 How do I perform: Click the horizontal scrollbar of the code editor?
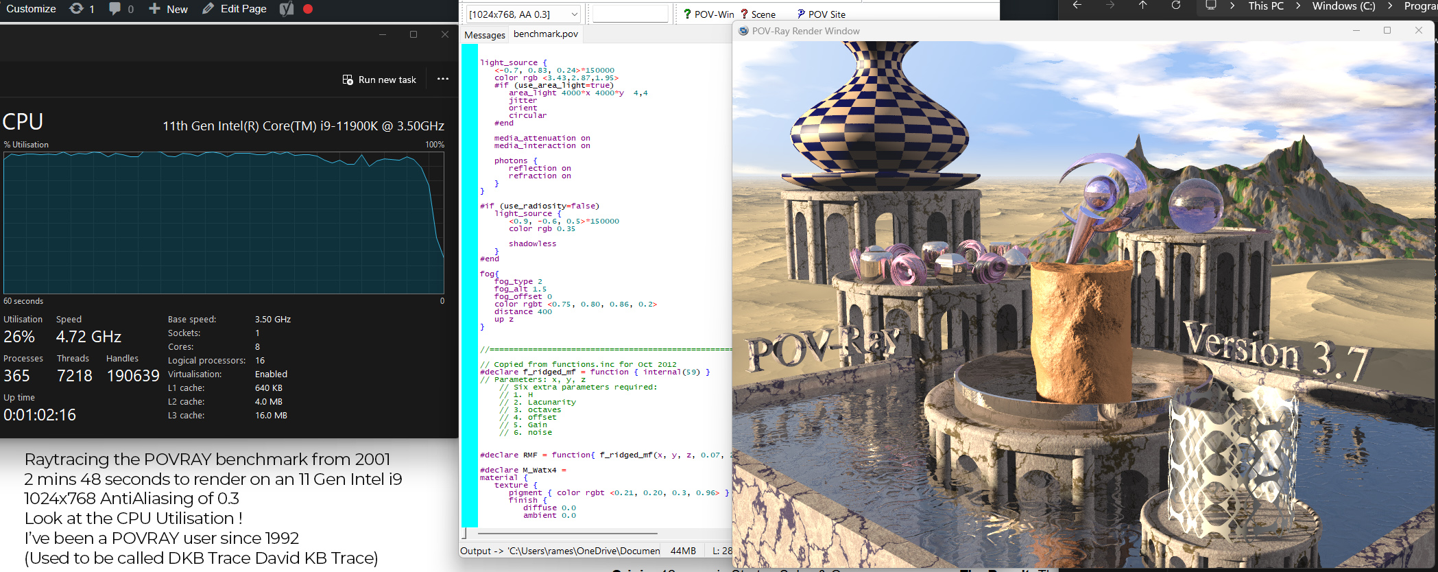coord(567,533)
